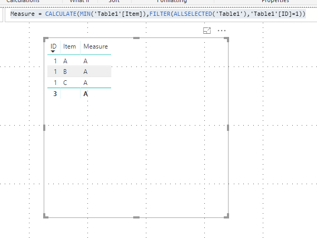This screenshot has height=238, width=317.
Task: Click the Item column header
Action: (70, 46)
